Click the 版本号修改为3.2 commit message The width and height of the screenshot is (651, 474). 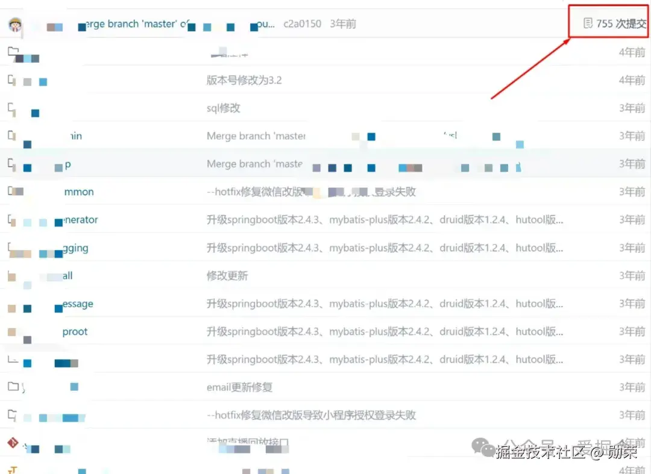pyautogui.click(x=245, y=80)
